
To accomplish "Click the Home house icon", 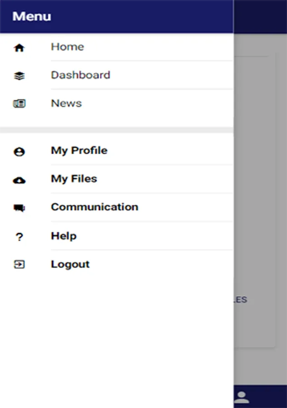I will coord(19,48).
